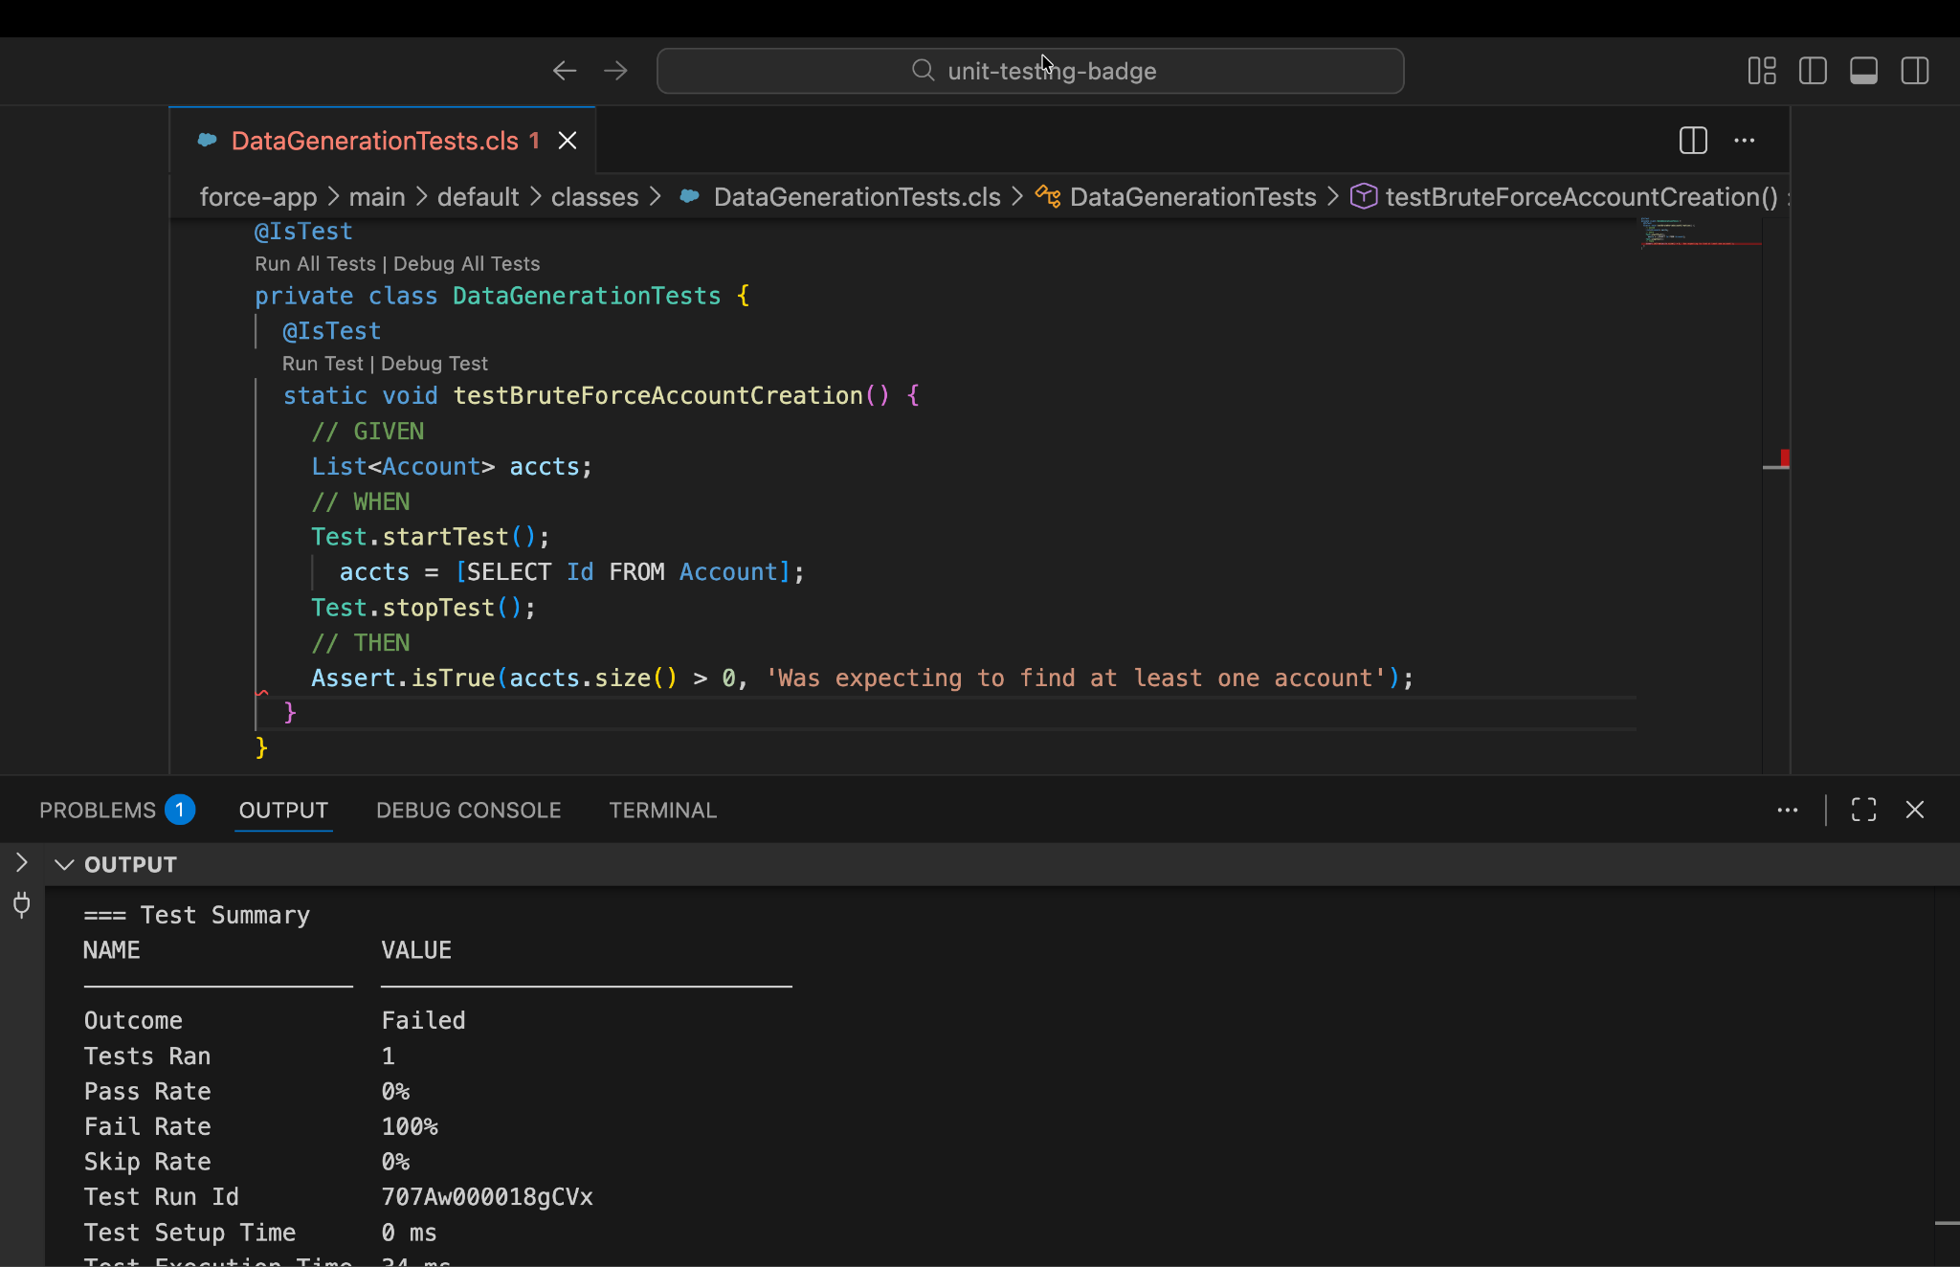Image resolution: width=1960 pixels, height=1267 pixels.
Task: Open DataGenerationTests class symbol breadcrumb
Action: tap(1176, 197)
